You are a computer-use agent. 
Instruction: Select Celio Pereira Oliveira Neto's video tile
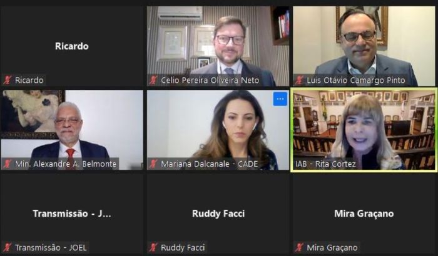(218, 46)
